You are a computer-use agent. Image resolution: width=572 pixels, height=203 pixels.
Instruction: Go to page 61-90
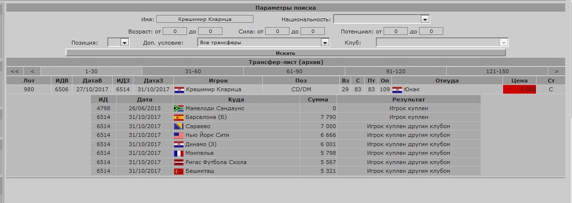(x=294, y=71)
